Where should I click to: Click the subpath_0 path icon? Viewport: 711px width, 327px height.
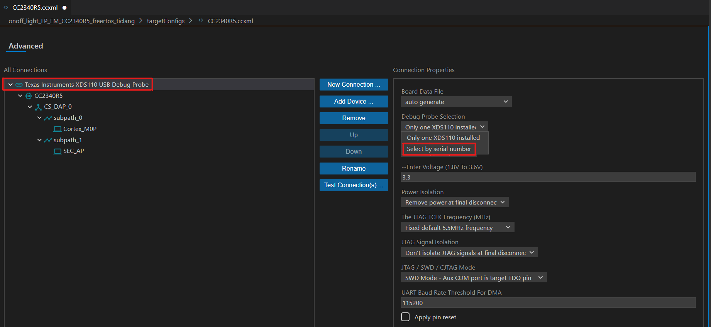coord(48,118)
